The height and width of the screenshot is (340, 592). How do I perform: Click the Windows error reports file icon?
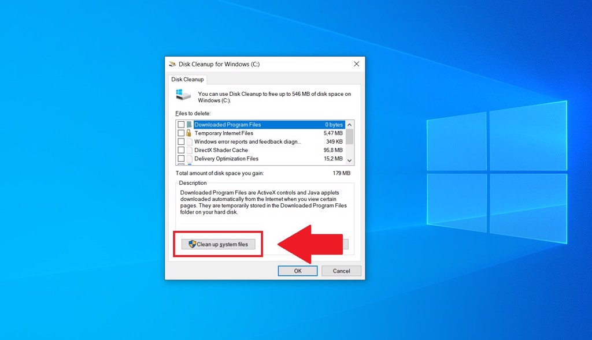point(189,142)
